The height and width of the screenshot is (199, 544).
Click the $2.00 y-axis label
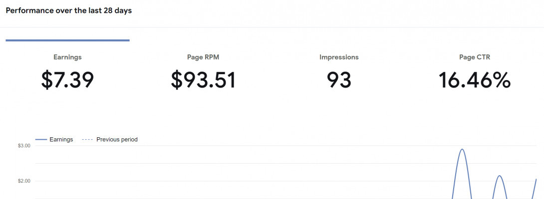pos(24,181)
